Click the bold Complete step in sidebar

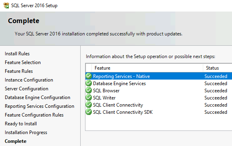16,141
